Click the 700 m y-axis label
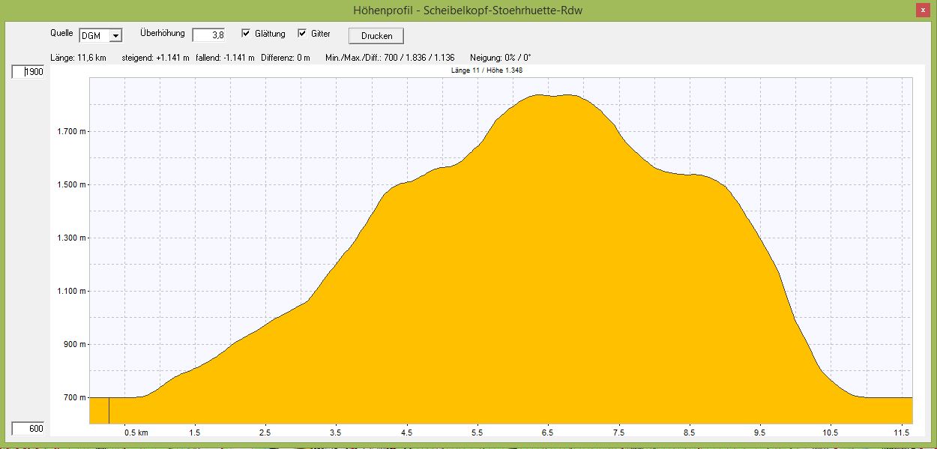937x449 pixels. pos(75,398)
